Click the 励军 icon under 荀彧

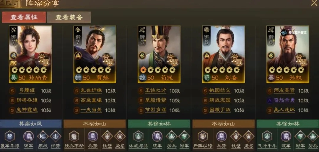point(184,136)
